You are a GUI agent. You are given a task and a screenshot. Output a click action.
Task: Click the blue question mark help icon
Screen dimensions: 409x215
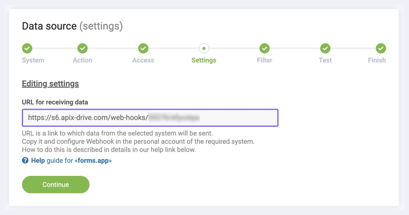coord(25,161)
